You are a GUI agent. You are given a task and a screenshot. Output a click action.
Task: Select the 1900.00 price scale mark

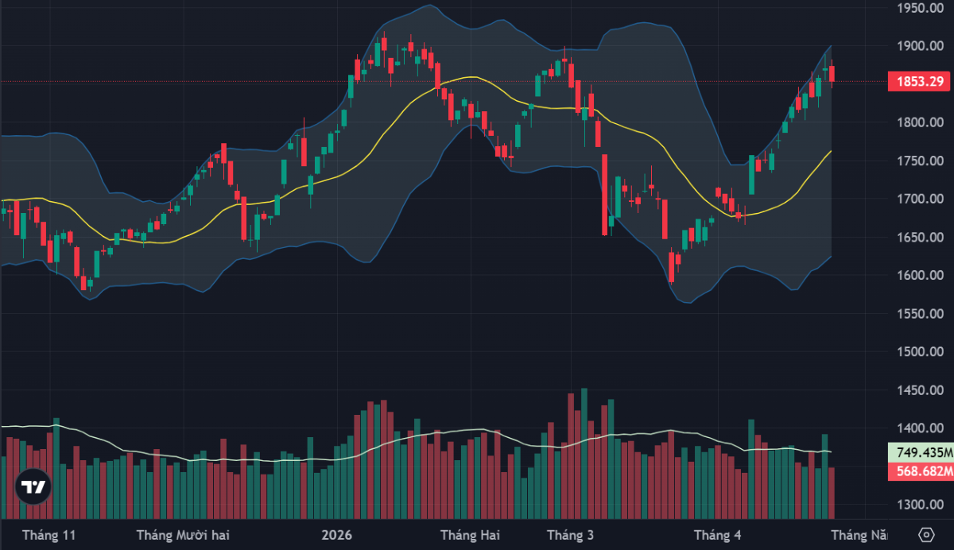(x=920, y=46)
